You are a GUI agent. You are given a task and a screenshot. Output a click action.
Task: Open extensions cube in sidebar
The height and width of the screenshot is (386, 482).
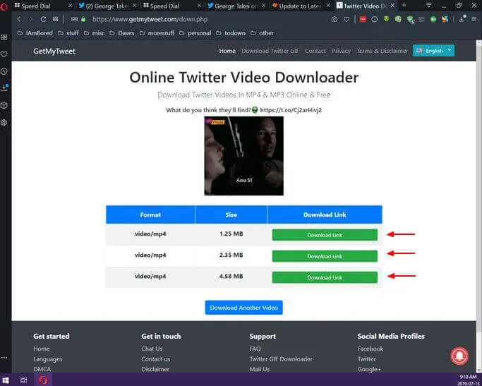click(x=4, y=105)
